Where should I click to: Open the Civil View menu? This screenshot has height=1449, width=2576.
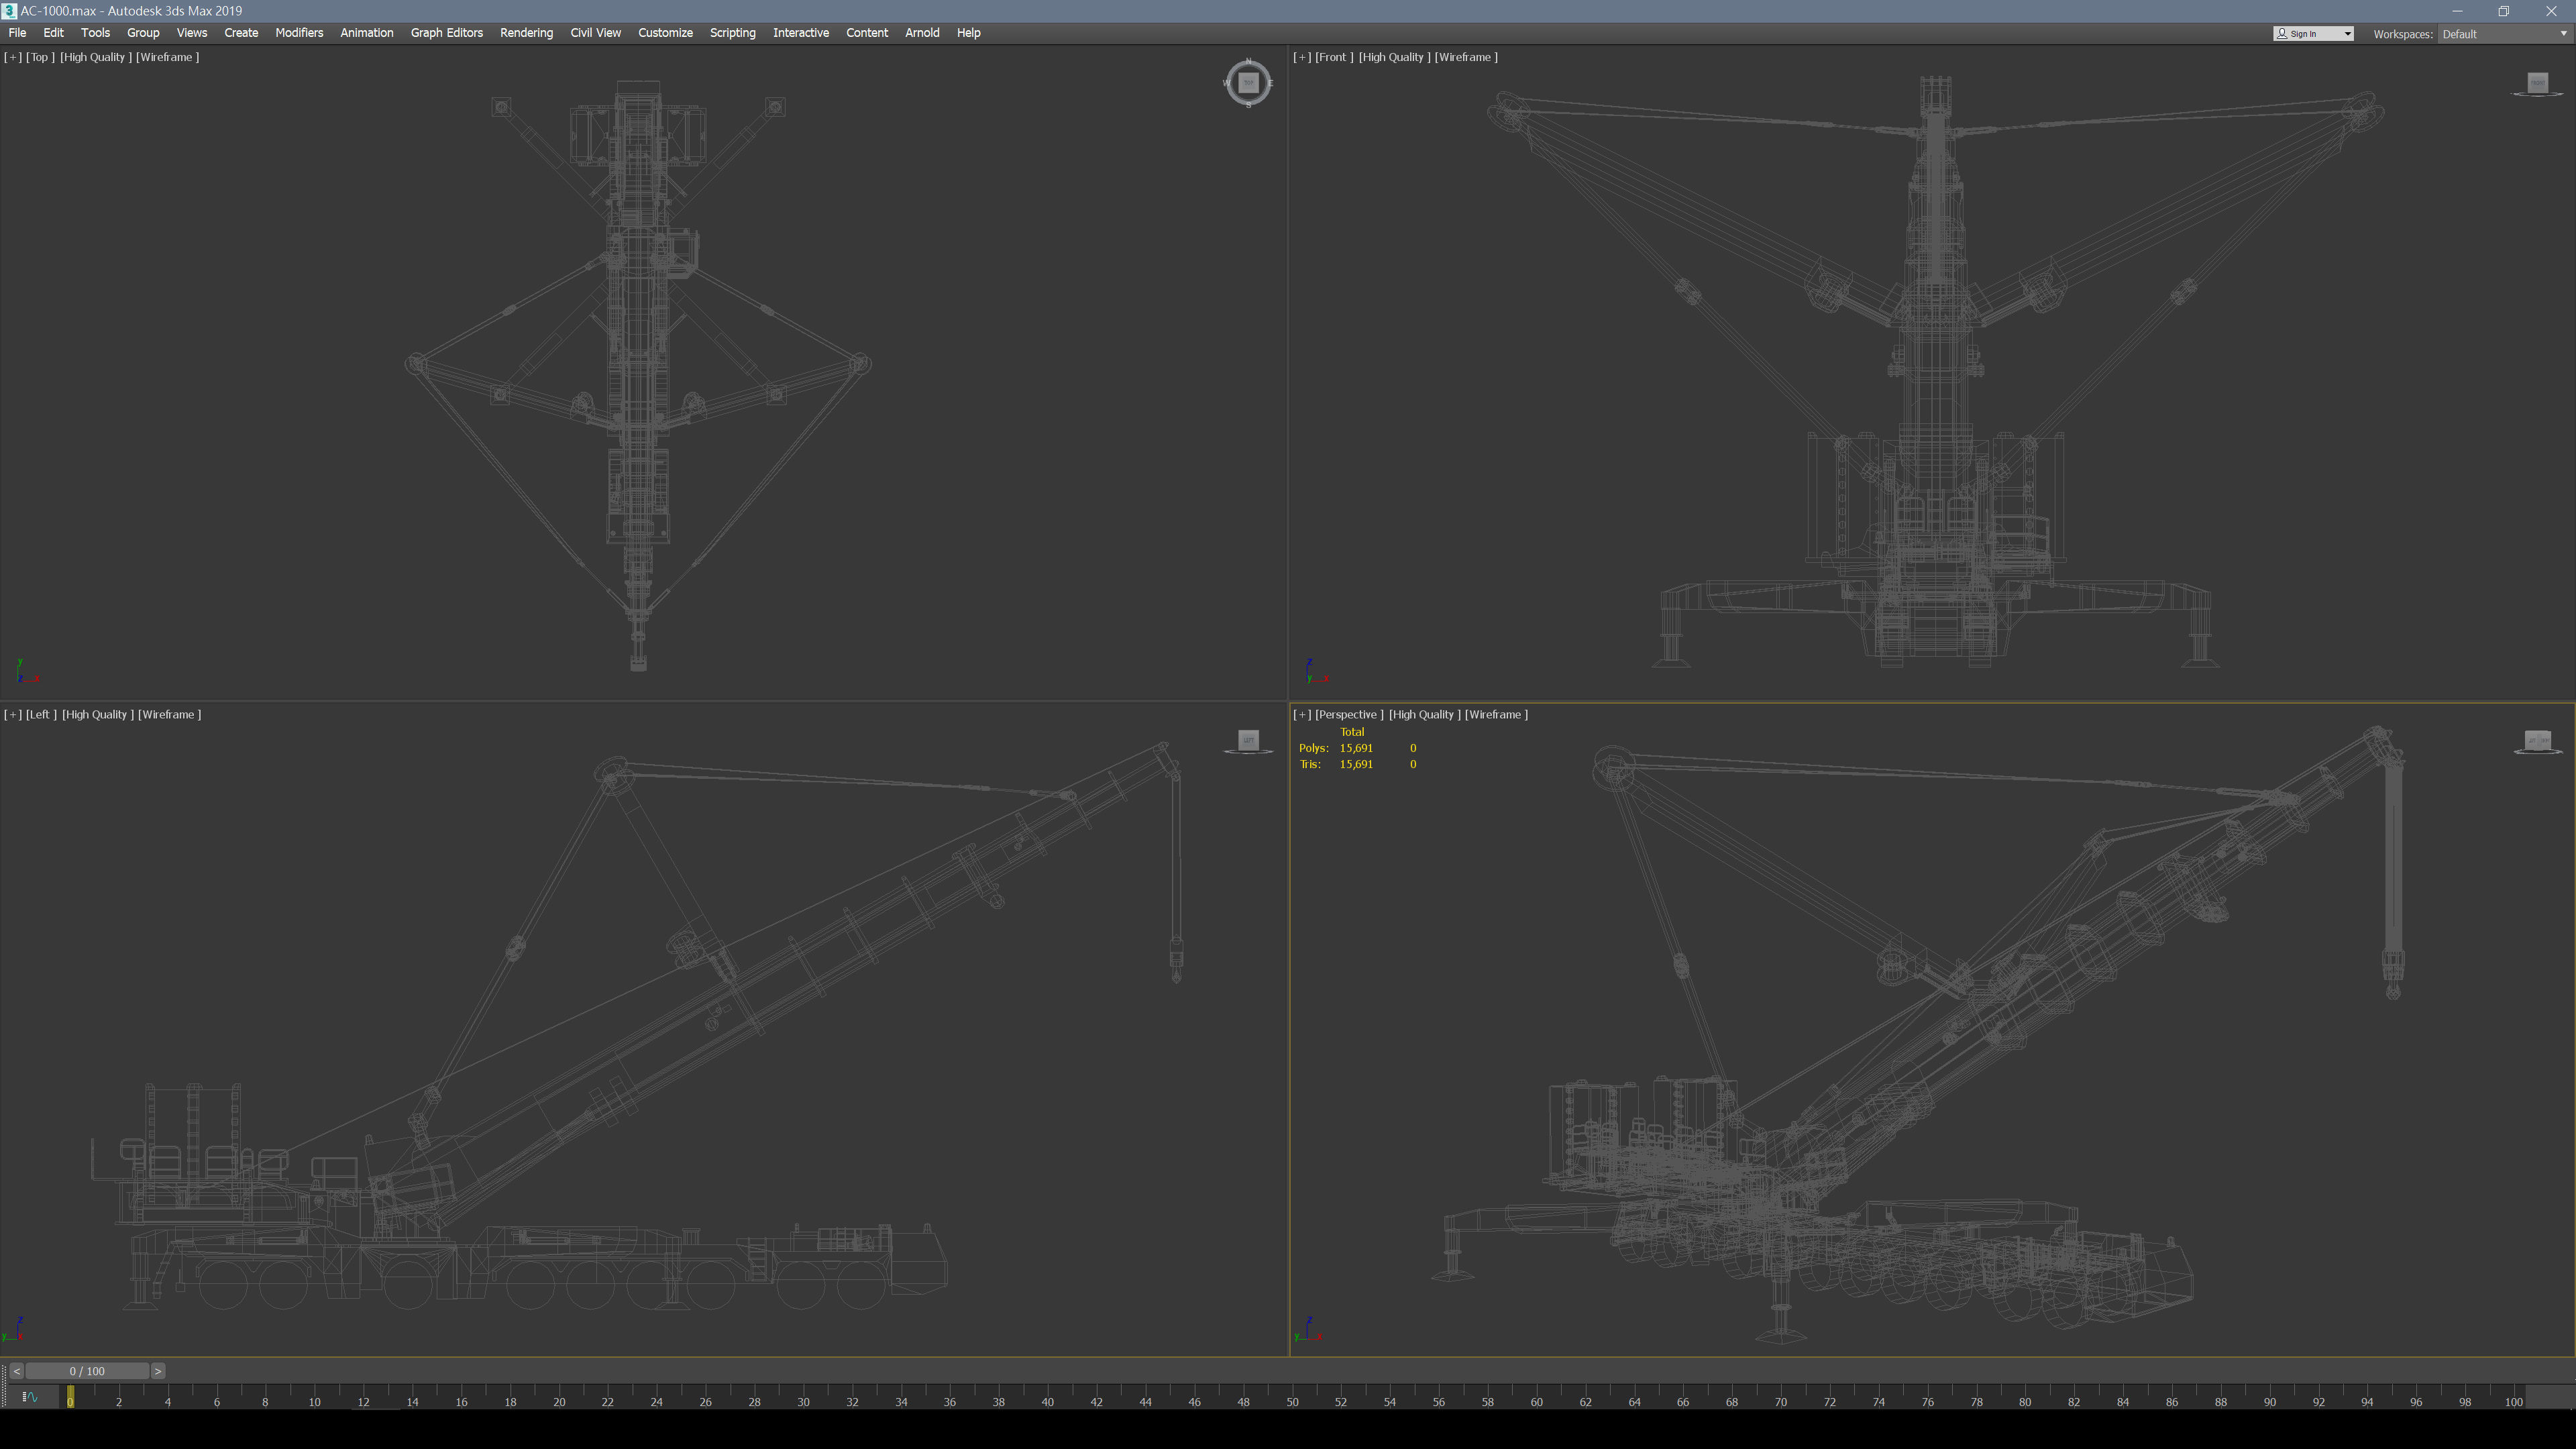595,33
